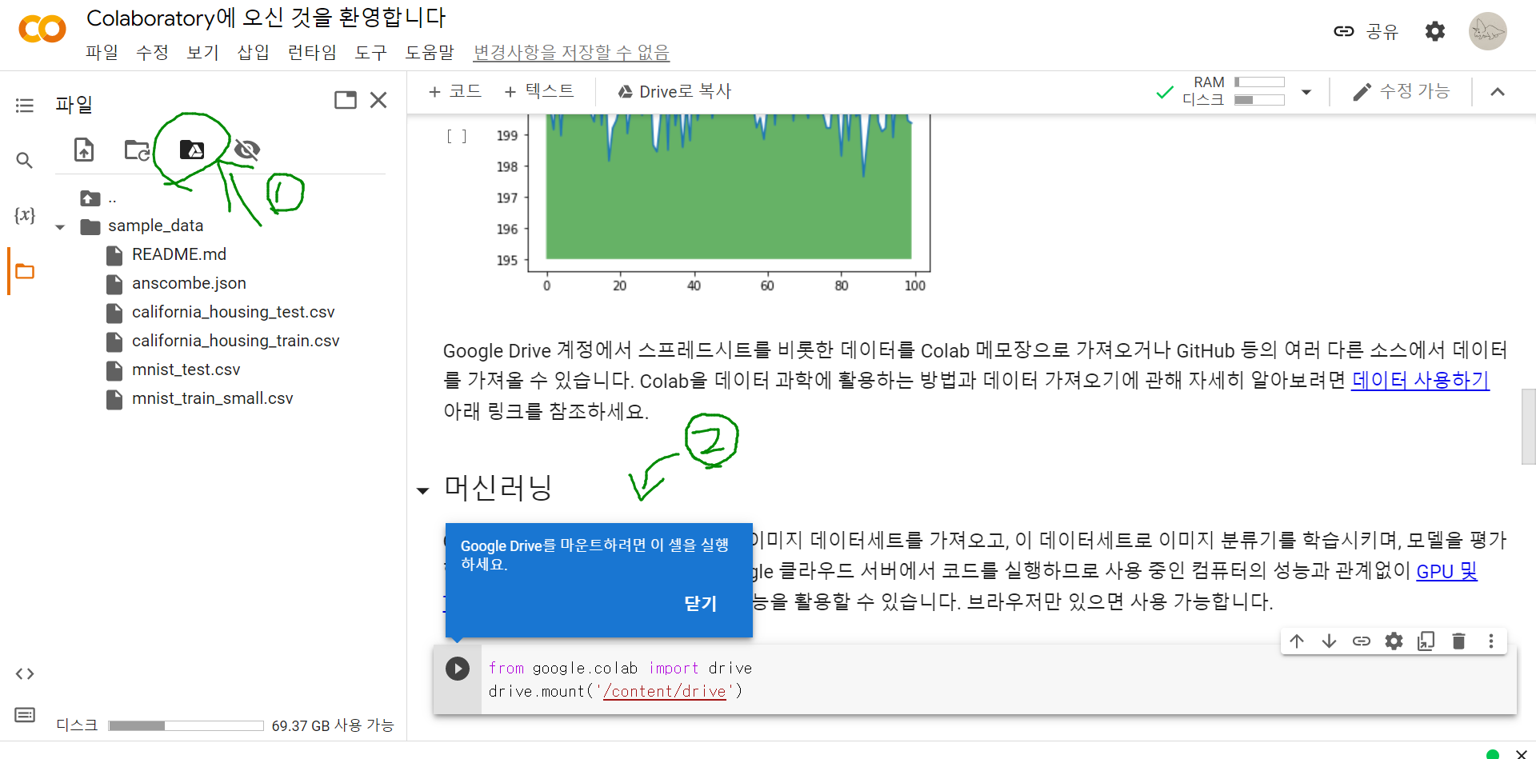
Task: Run the drive mount code cell
Action: click(x=458, y=669)
